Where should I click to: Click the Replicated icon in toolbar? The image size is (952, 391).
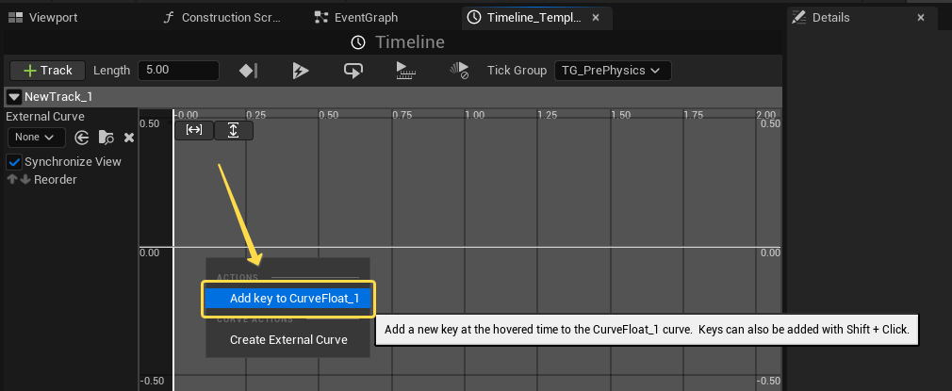[x=406, y=71]
